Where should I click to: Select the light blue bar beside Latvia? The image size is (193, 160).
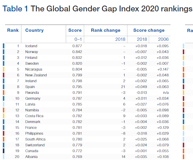point(4,104)
